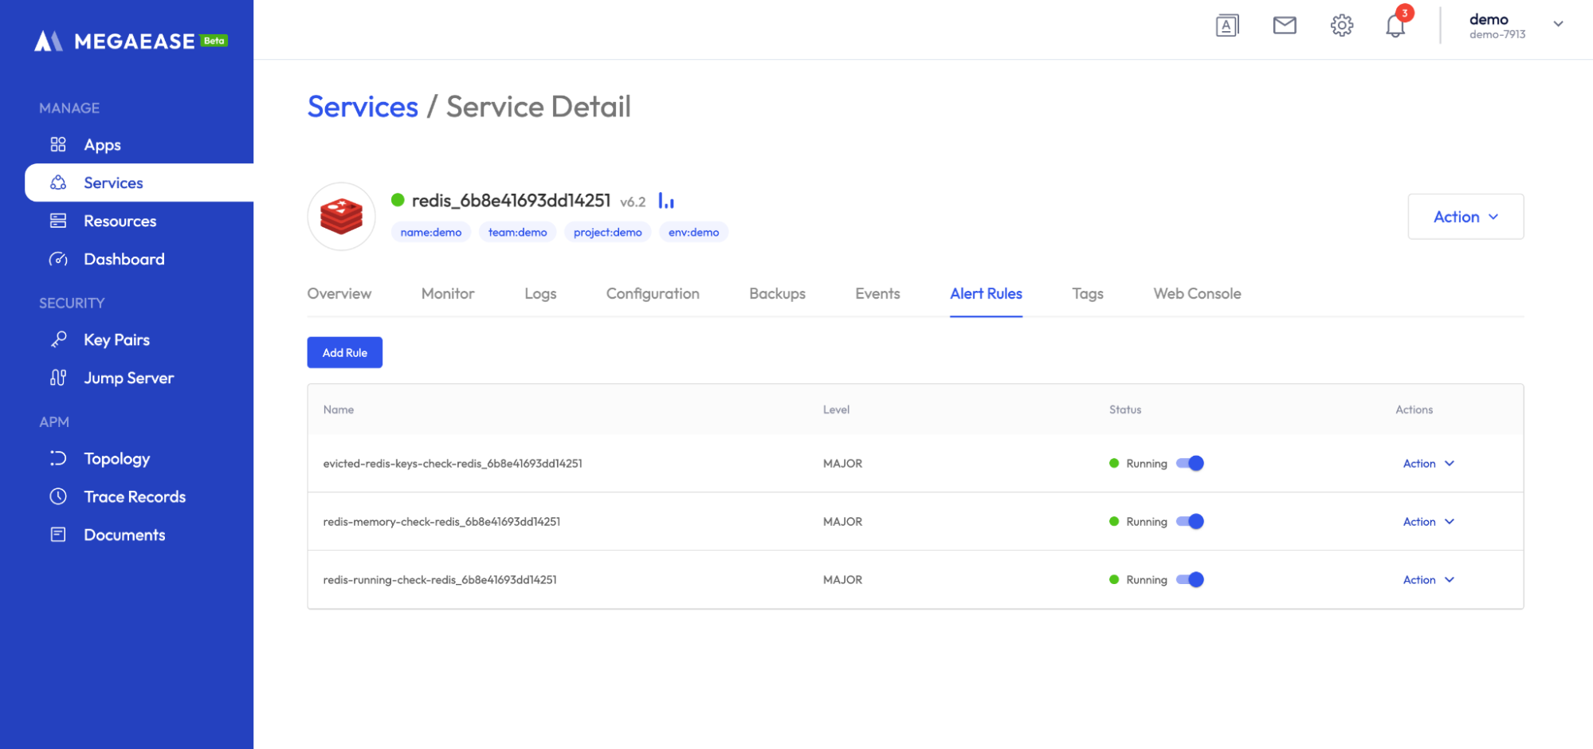The width and height of the screenshot is (1593, 749).
Task: Click the Name column header
Action: [x=339, y=410]
